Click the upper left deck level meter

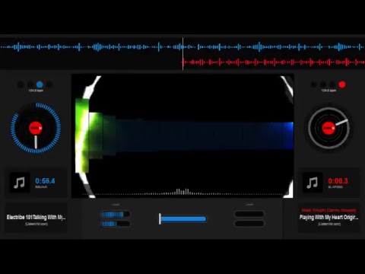[x=116, y=215]
